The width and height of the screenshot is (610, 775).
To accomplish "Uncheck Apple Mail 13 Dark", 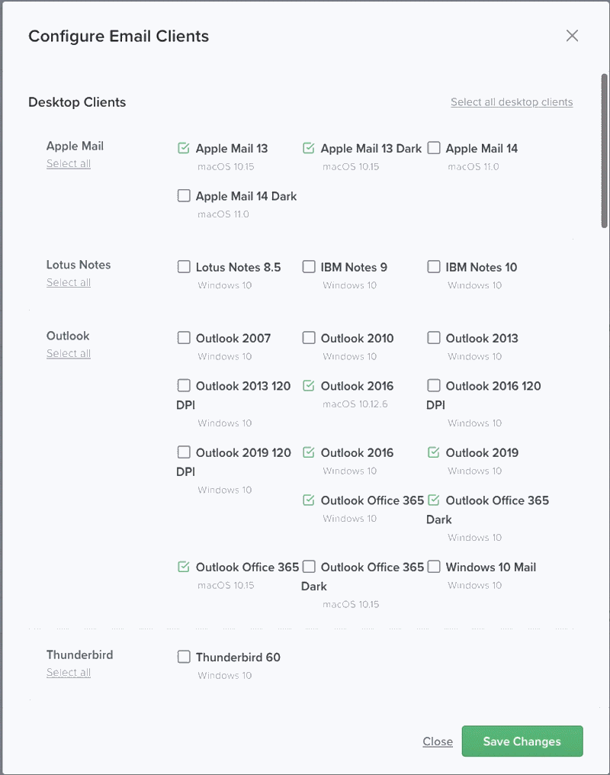I will point(309,148).
